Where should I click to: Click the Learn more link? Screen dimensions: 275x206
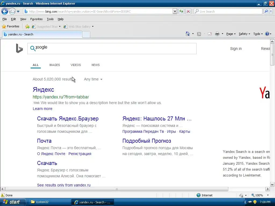coord(42,109)
